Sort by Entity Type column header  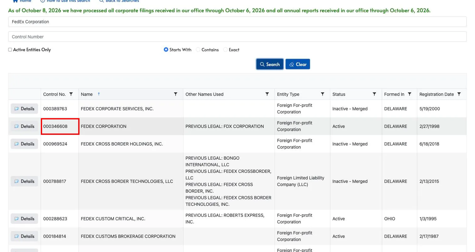288,94
